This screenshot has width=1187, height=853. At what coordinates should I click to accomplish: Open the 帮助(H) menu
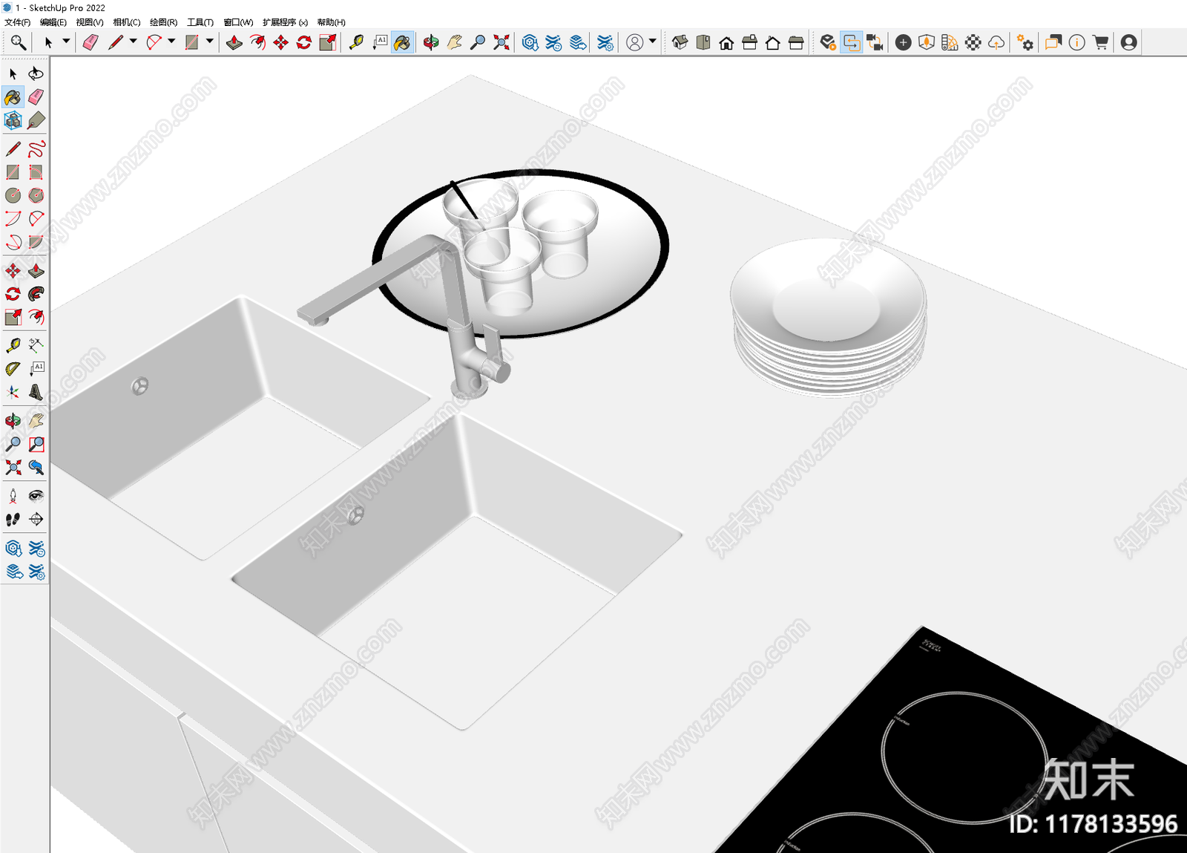pos(331,22)
